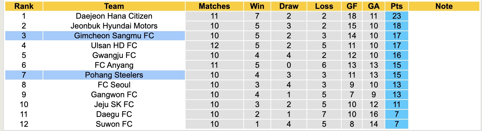Click FC Seoul team name
The height and width of the screenshot is (131, 482).
[x=114, y=85]
